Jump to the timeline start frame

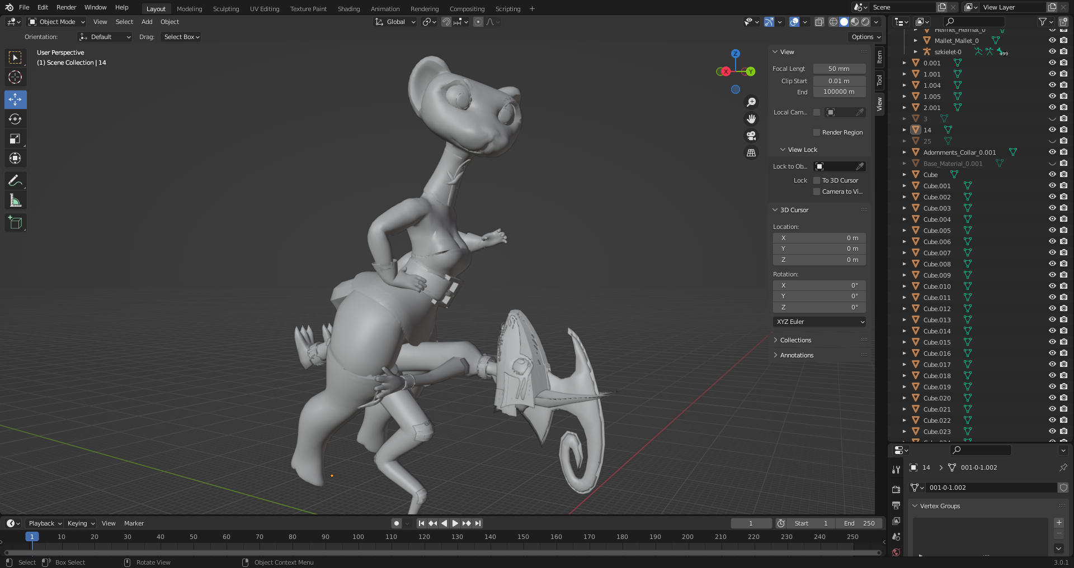[421, 523]
